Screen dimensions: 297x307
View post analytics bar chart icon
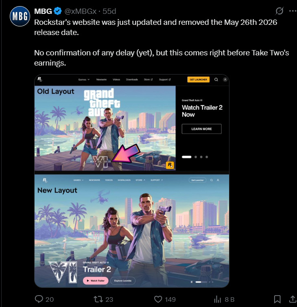[x=218, y=299]
